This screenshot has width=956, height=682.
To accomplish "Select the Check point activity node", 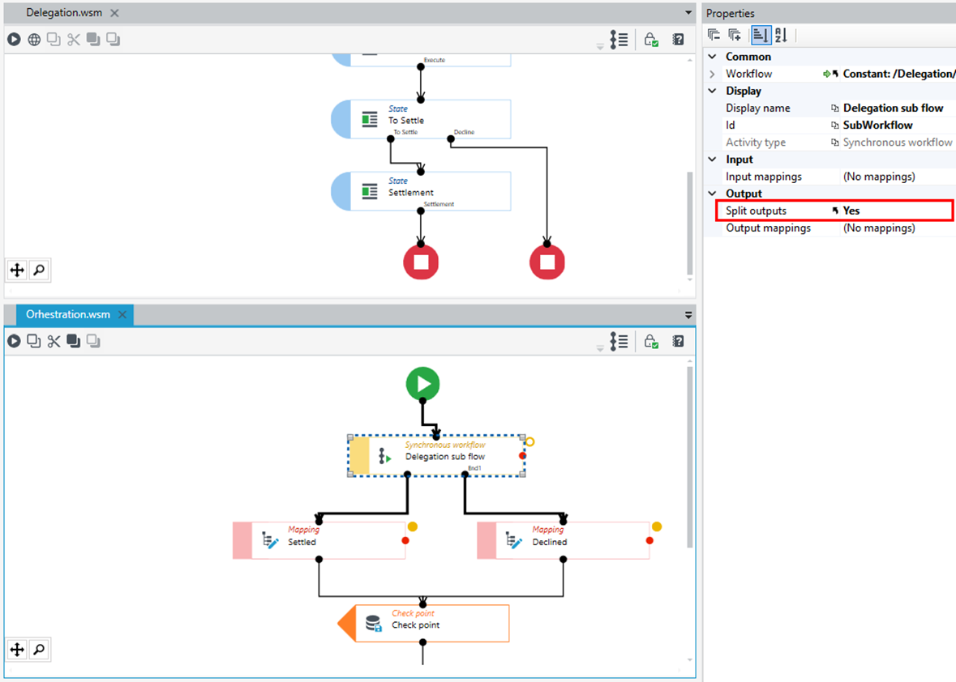I will click(x=424, y=623).
